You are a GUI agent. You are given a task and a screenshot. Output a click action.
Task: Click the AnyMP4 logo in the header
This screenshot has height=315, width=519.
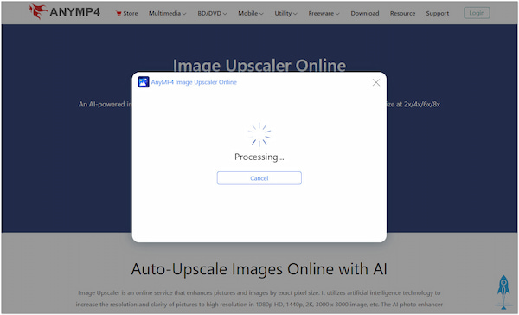(64, 11)
